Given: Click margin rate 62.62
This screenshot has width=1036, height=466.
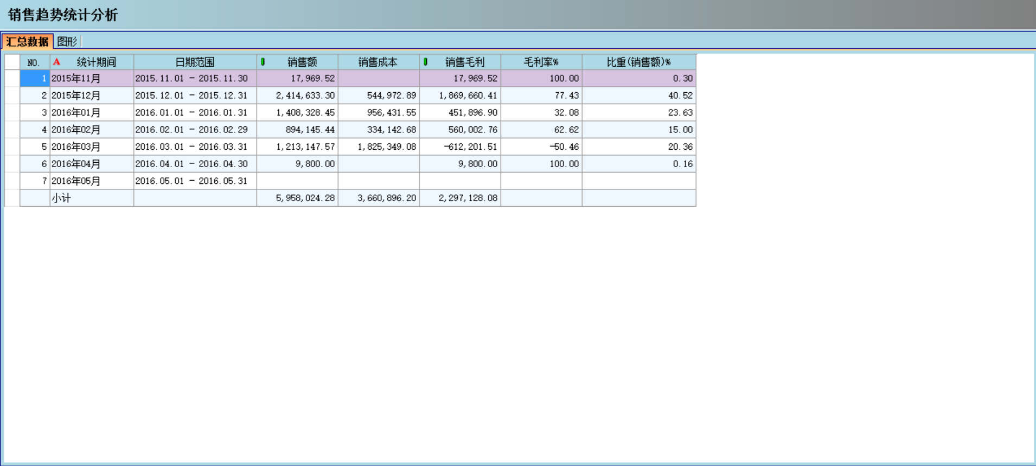Looking at the screenshot, I should (541, 130).
